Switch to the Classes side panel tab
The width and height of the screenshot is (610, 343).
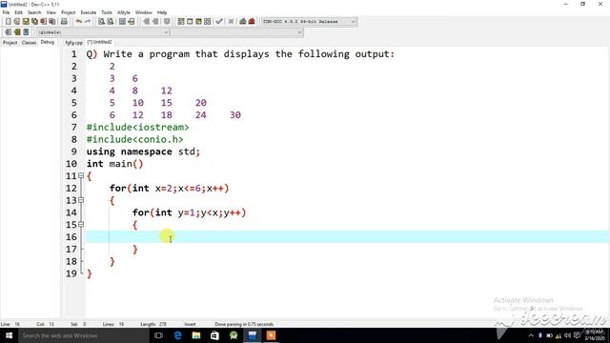[29, 42]
